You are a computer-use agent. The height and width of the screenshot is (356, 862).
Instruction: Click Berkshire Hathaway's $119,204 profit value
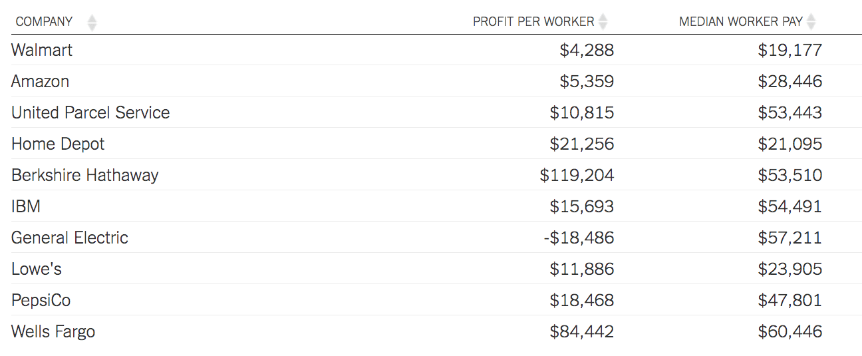pyautogui.click(x=577, y=175)
